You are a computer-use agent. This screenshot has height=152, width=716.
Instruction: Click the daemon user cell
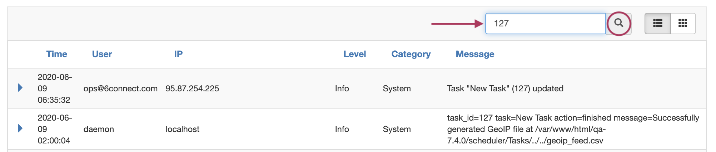tap(99, 129)
